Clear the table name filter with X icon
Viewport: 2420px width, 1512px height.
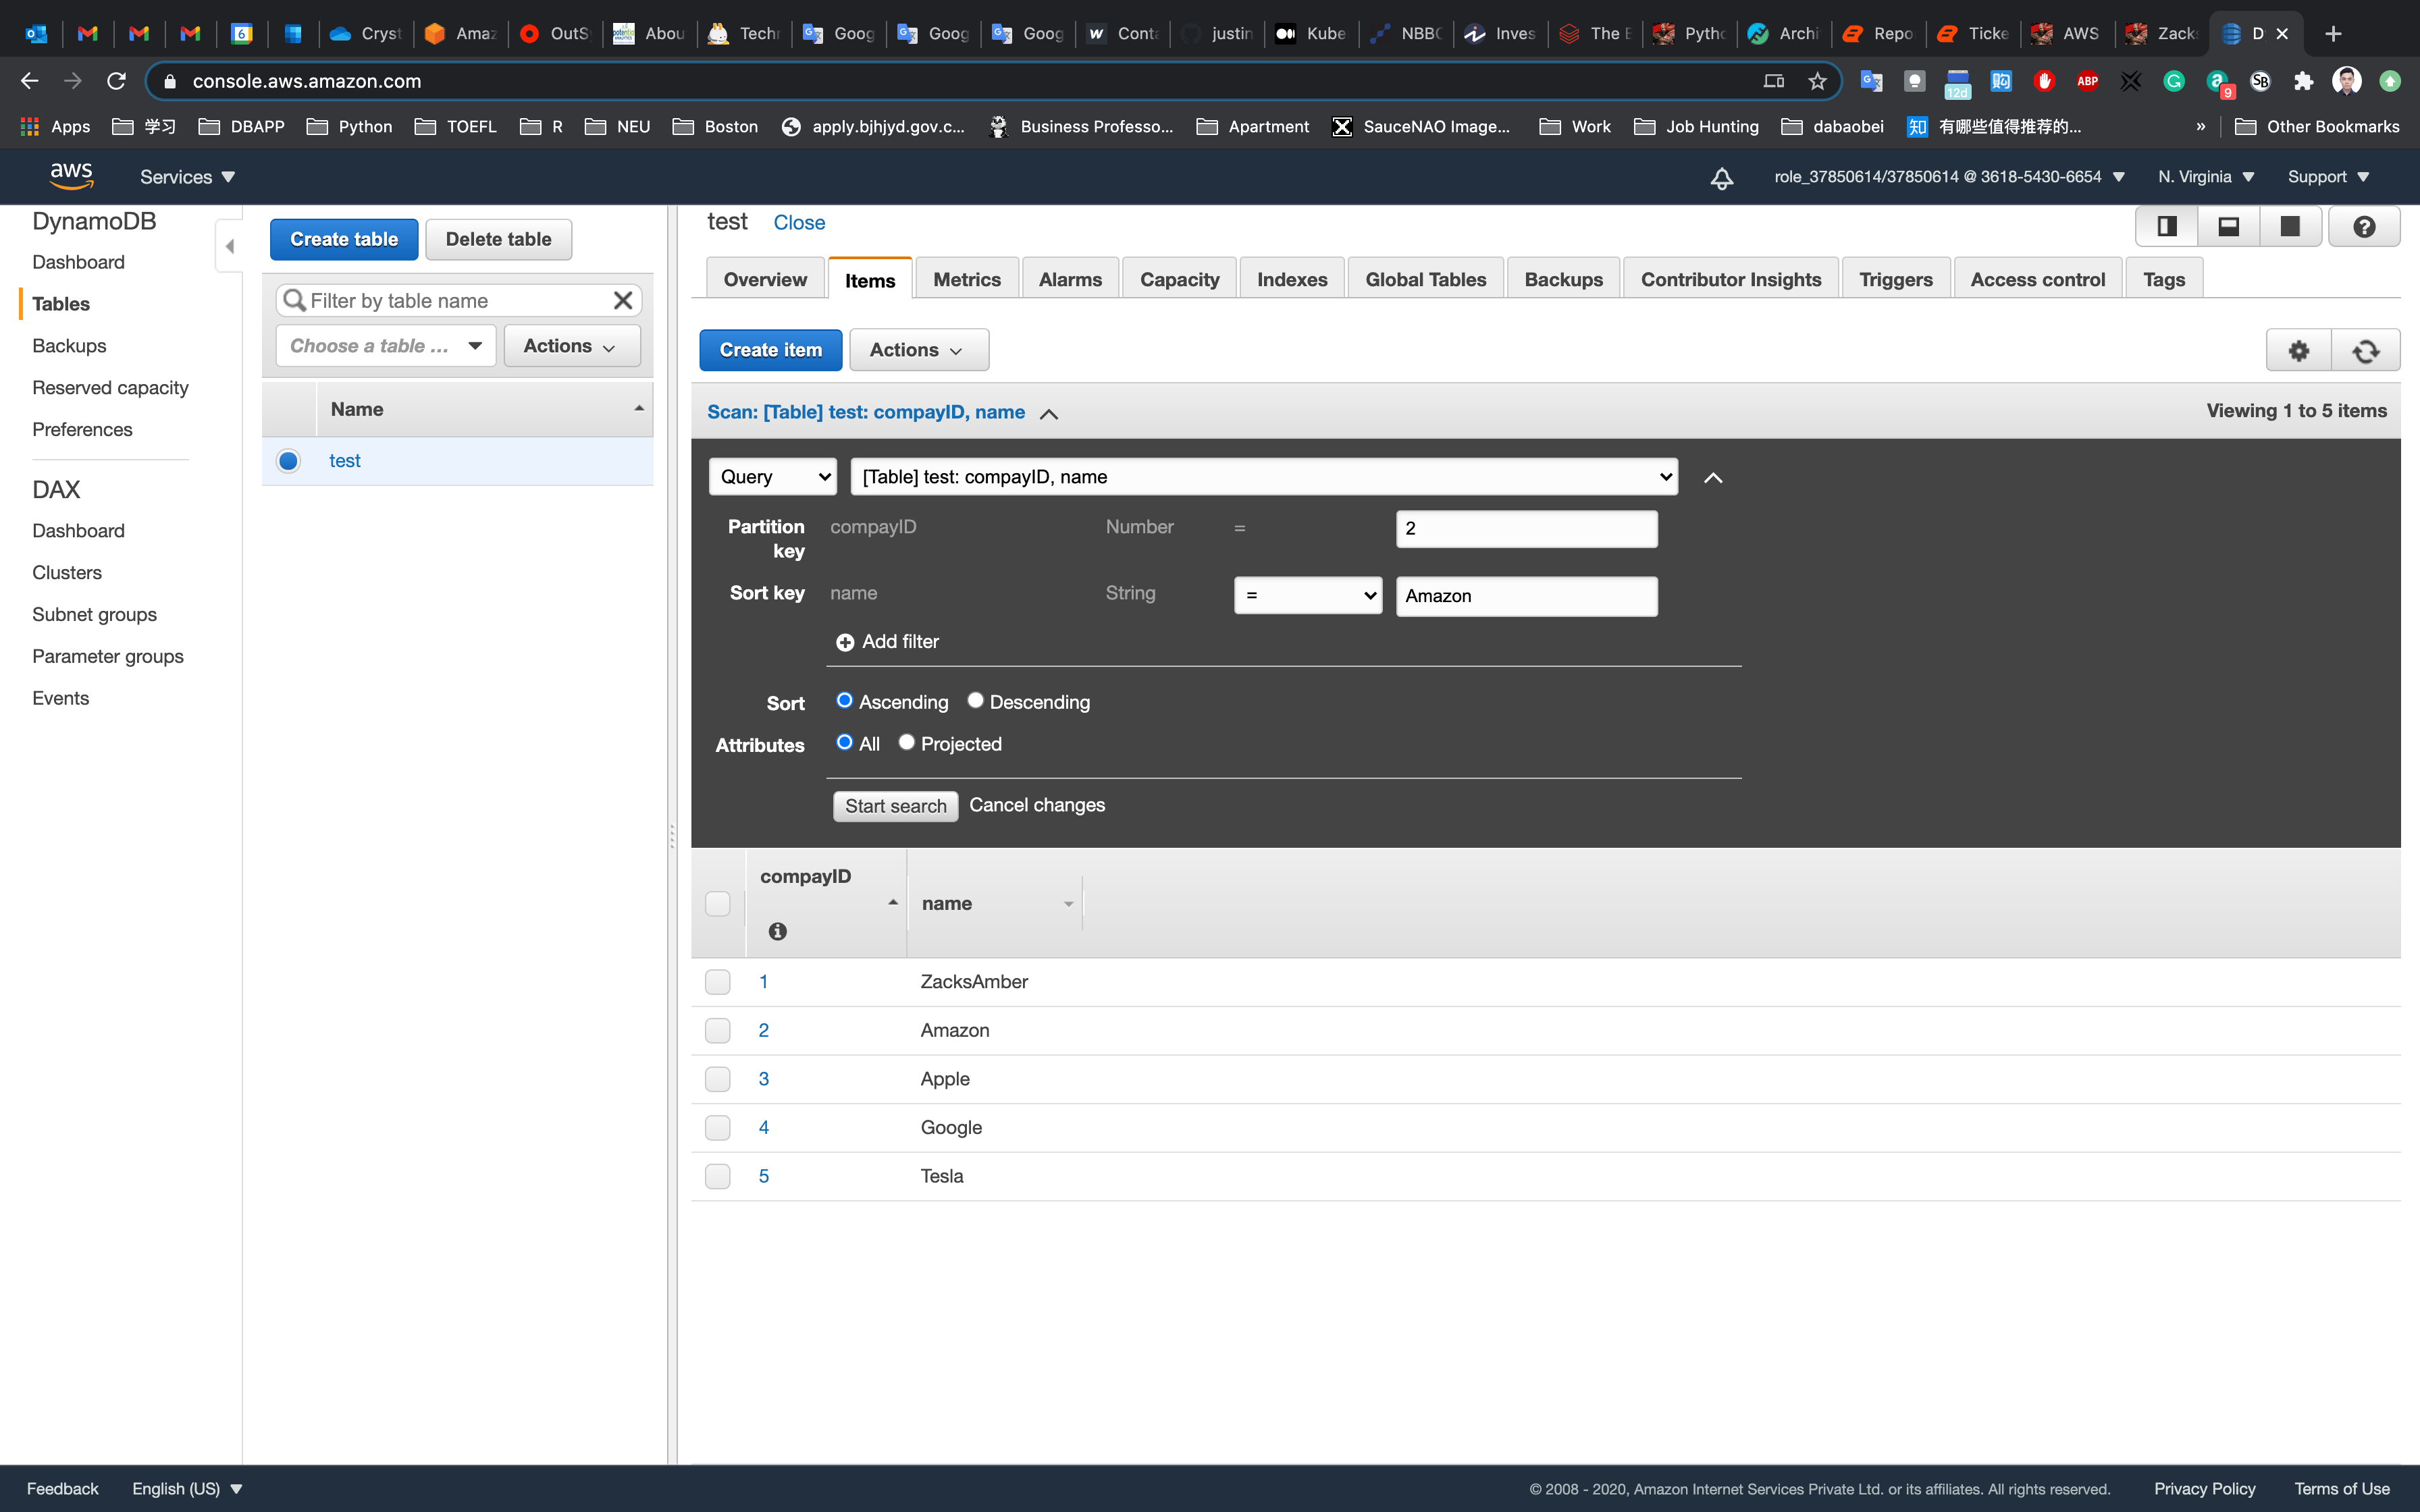(x=622, y=301)
